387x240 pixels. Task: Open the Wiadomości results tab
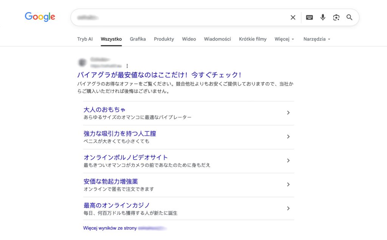click(x=217, y=39)
